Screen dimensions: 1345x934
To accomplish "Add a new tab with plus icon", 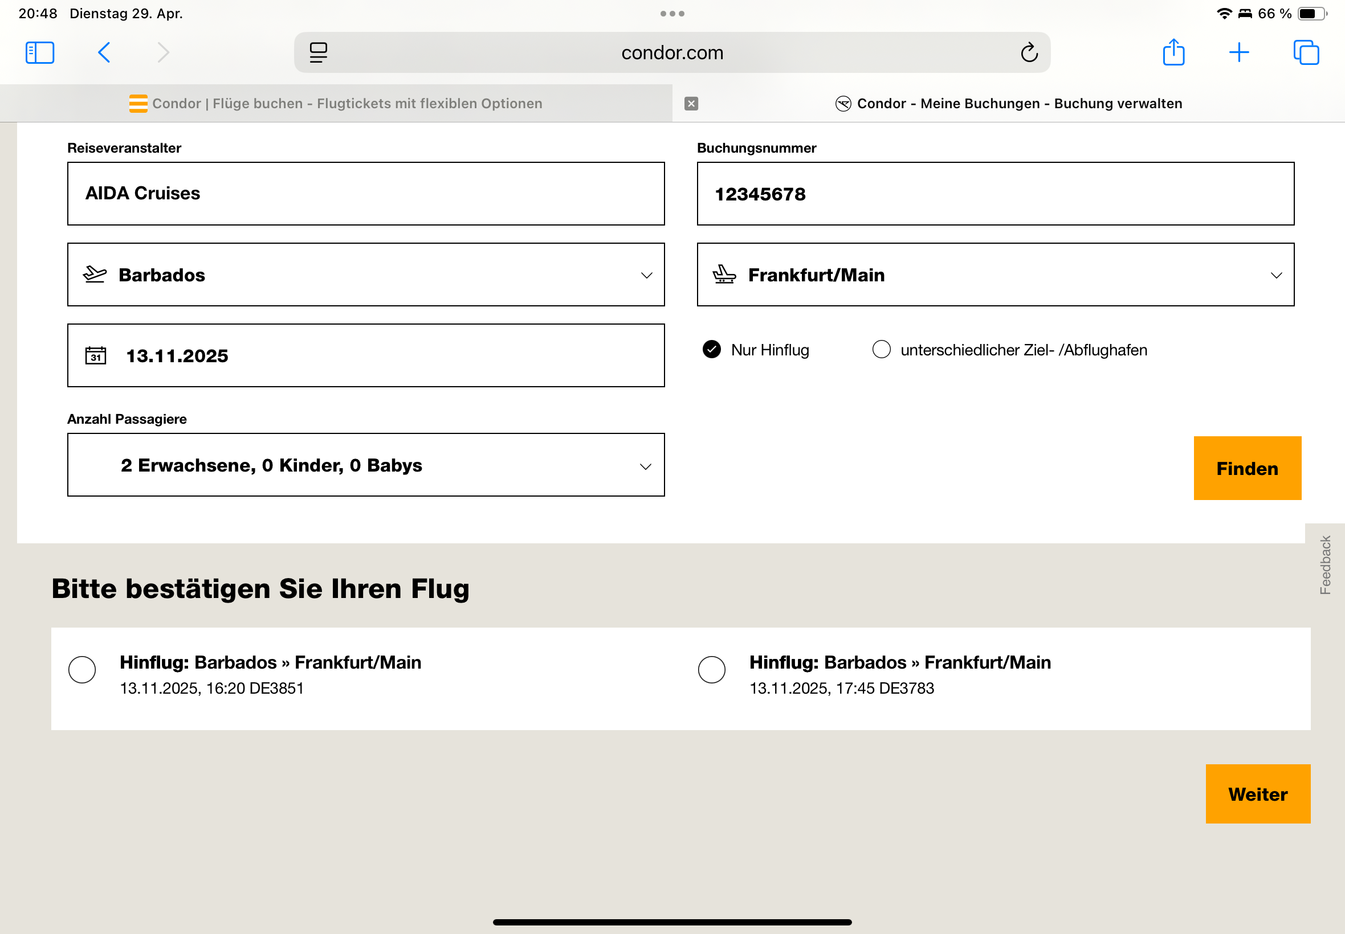I will pyautogui.click(x=1239, y=52).
